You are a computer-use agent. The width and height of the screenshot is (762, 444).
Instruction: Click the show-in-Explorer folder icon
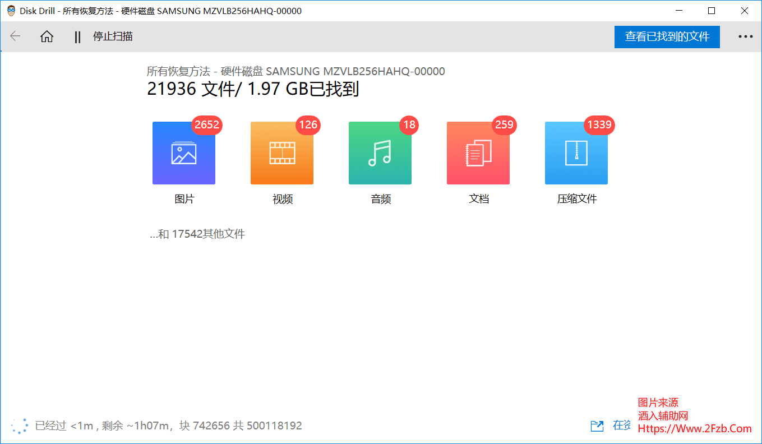point(597,426)
